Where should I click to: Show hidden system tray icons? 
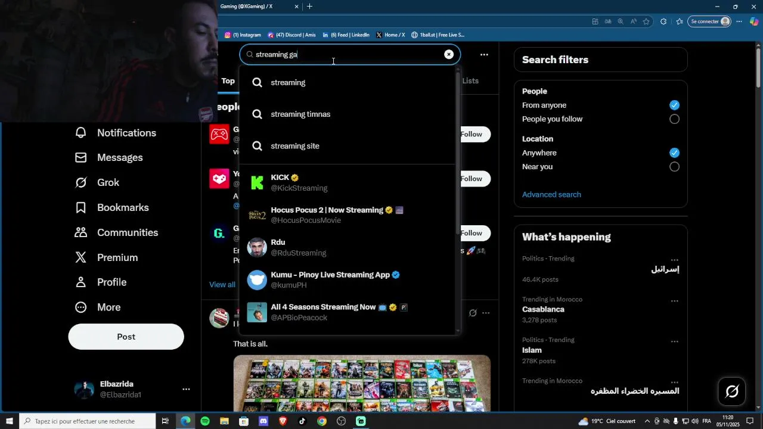[647, 421]
